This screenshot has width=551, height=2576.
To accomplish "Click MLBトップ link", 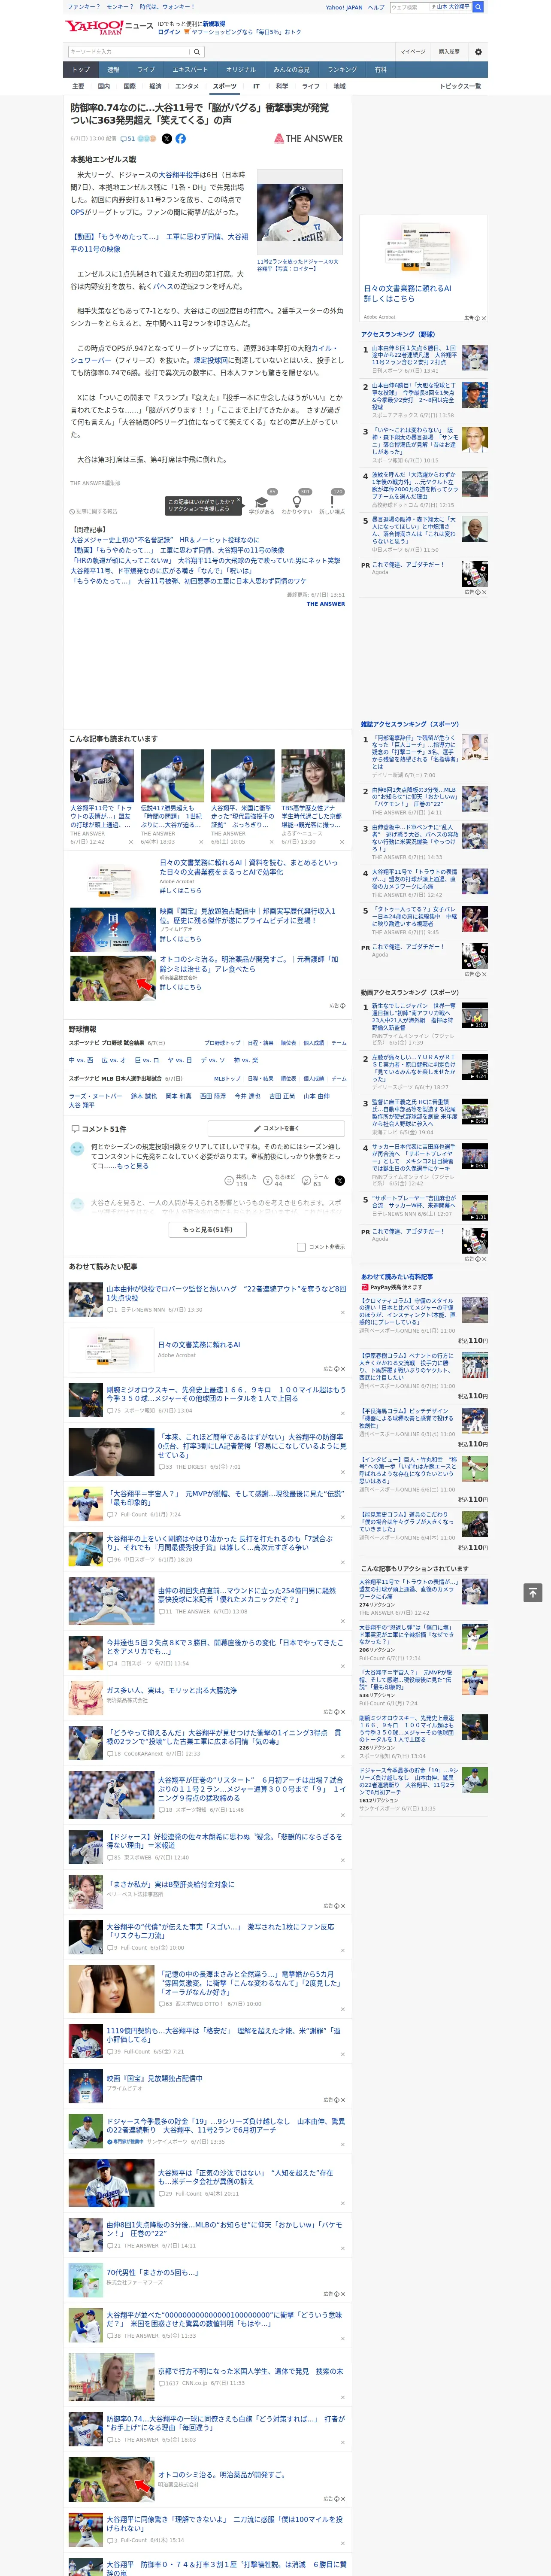I will coord(227,1078).
